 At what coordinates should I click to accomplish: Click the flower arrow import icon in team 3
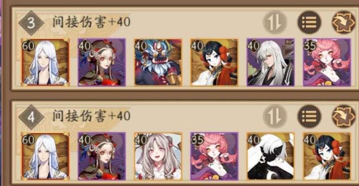(344, 22)
